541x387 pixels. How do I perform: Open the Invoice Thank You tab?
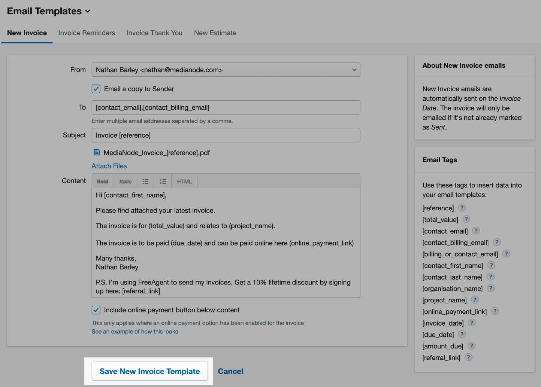(x=154, y=33)
